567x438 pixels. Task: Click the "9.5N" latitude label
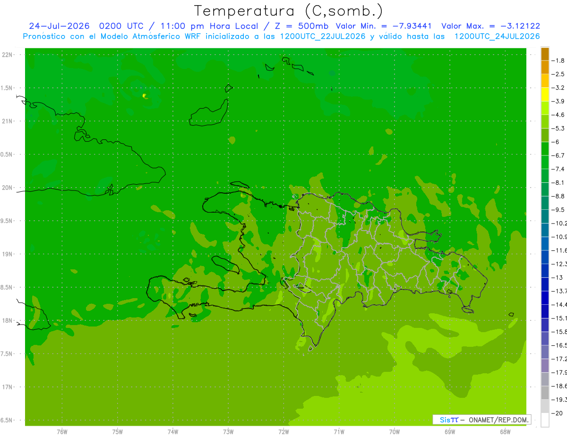coord(7,221)
